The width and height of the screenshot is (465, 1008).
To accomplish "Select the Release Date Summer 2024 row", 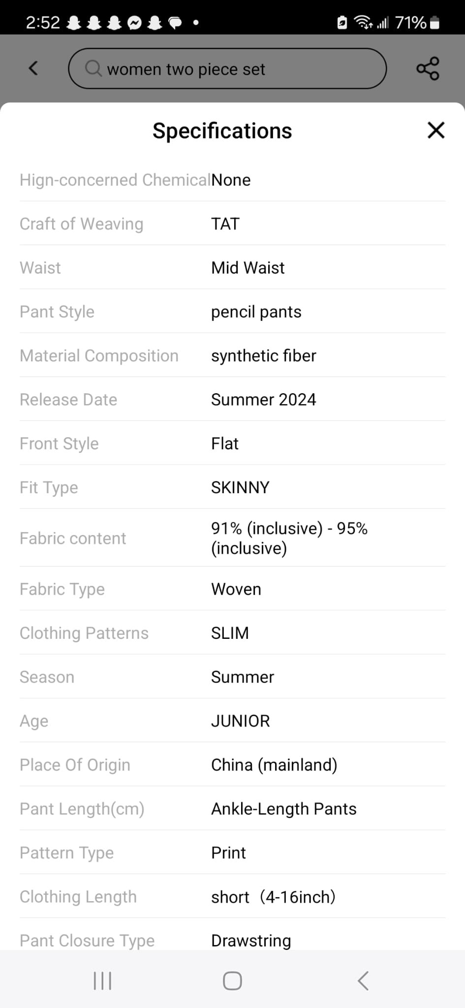I will (232, 399).
